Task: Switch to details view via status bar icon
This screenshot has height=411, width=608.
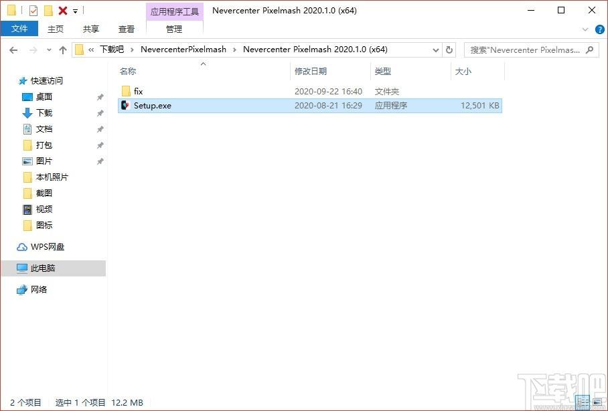Action: click(583, 402)
